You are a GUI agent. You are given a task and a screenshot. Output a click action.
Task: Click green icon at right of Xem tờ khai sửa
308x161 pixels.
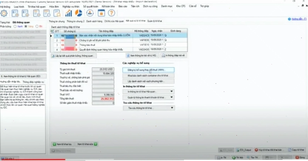point(95,144)
